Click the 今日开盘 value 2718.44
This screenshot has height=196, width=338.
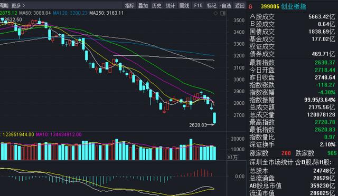325,70
